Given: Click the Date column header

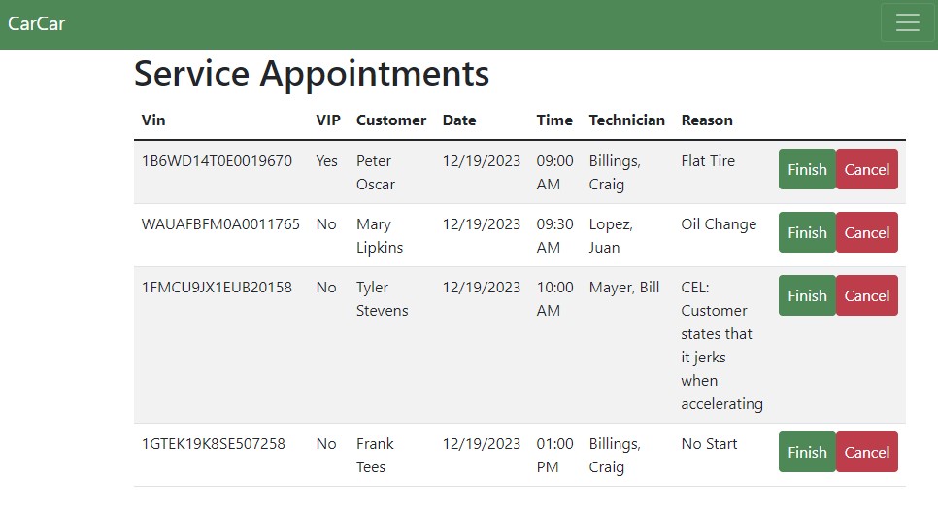Looking at the screenshot, I should (459, 120).
